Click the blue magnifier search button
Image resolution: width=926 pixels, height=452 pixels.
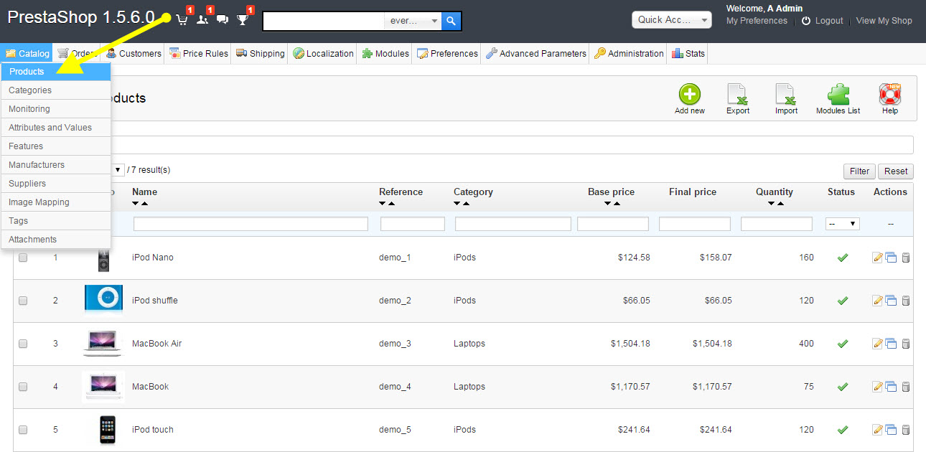coord(451,21)
